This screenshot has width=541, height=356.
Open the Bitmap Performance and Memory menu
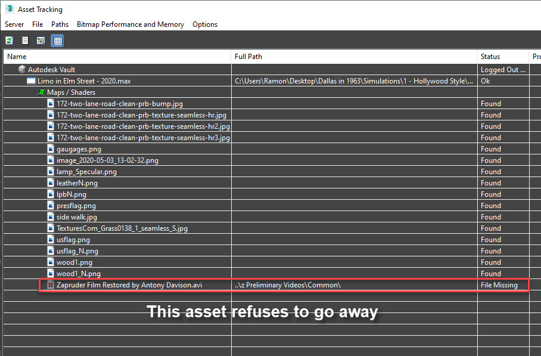[x=130, y=24]
